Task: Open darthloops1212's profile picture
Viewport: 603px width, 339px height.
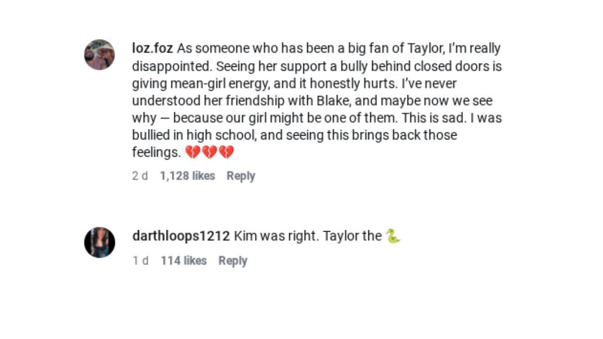Action: click(100, 241)
